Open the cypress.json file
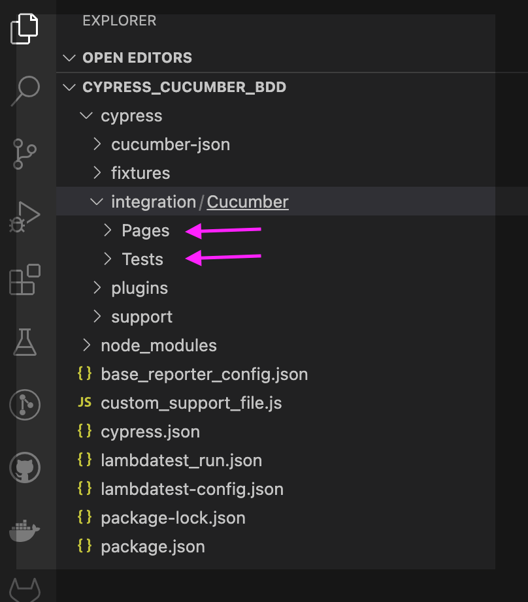The width and height of the screenshot is (528, 602). pos(150,432)
